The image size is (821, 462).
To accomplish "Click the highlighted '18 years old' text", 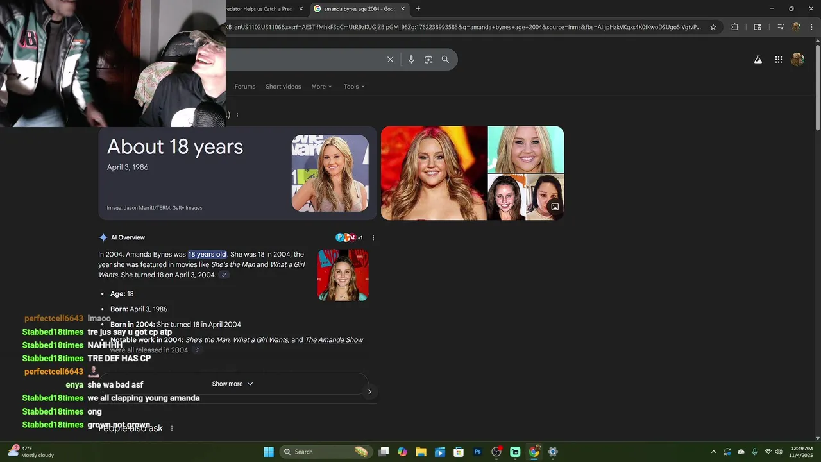I will click(x=207, y=255).
